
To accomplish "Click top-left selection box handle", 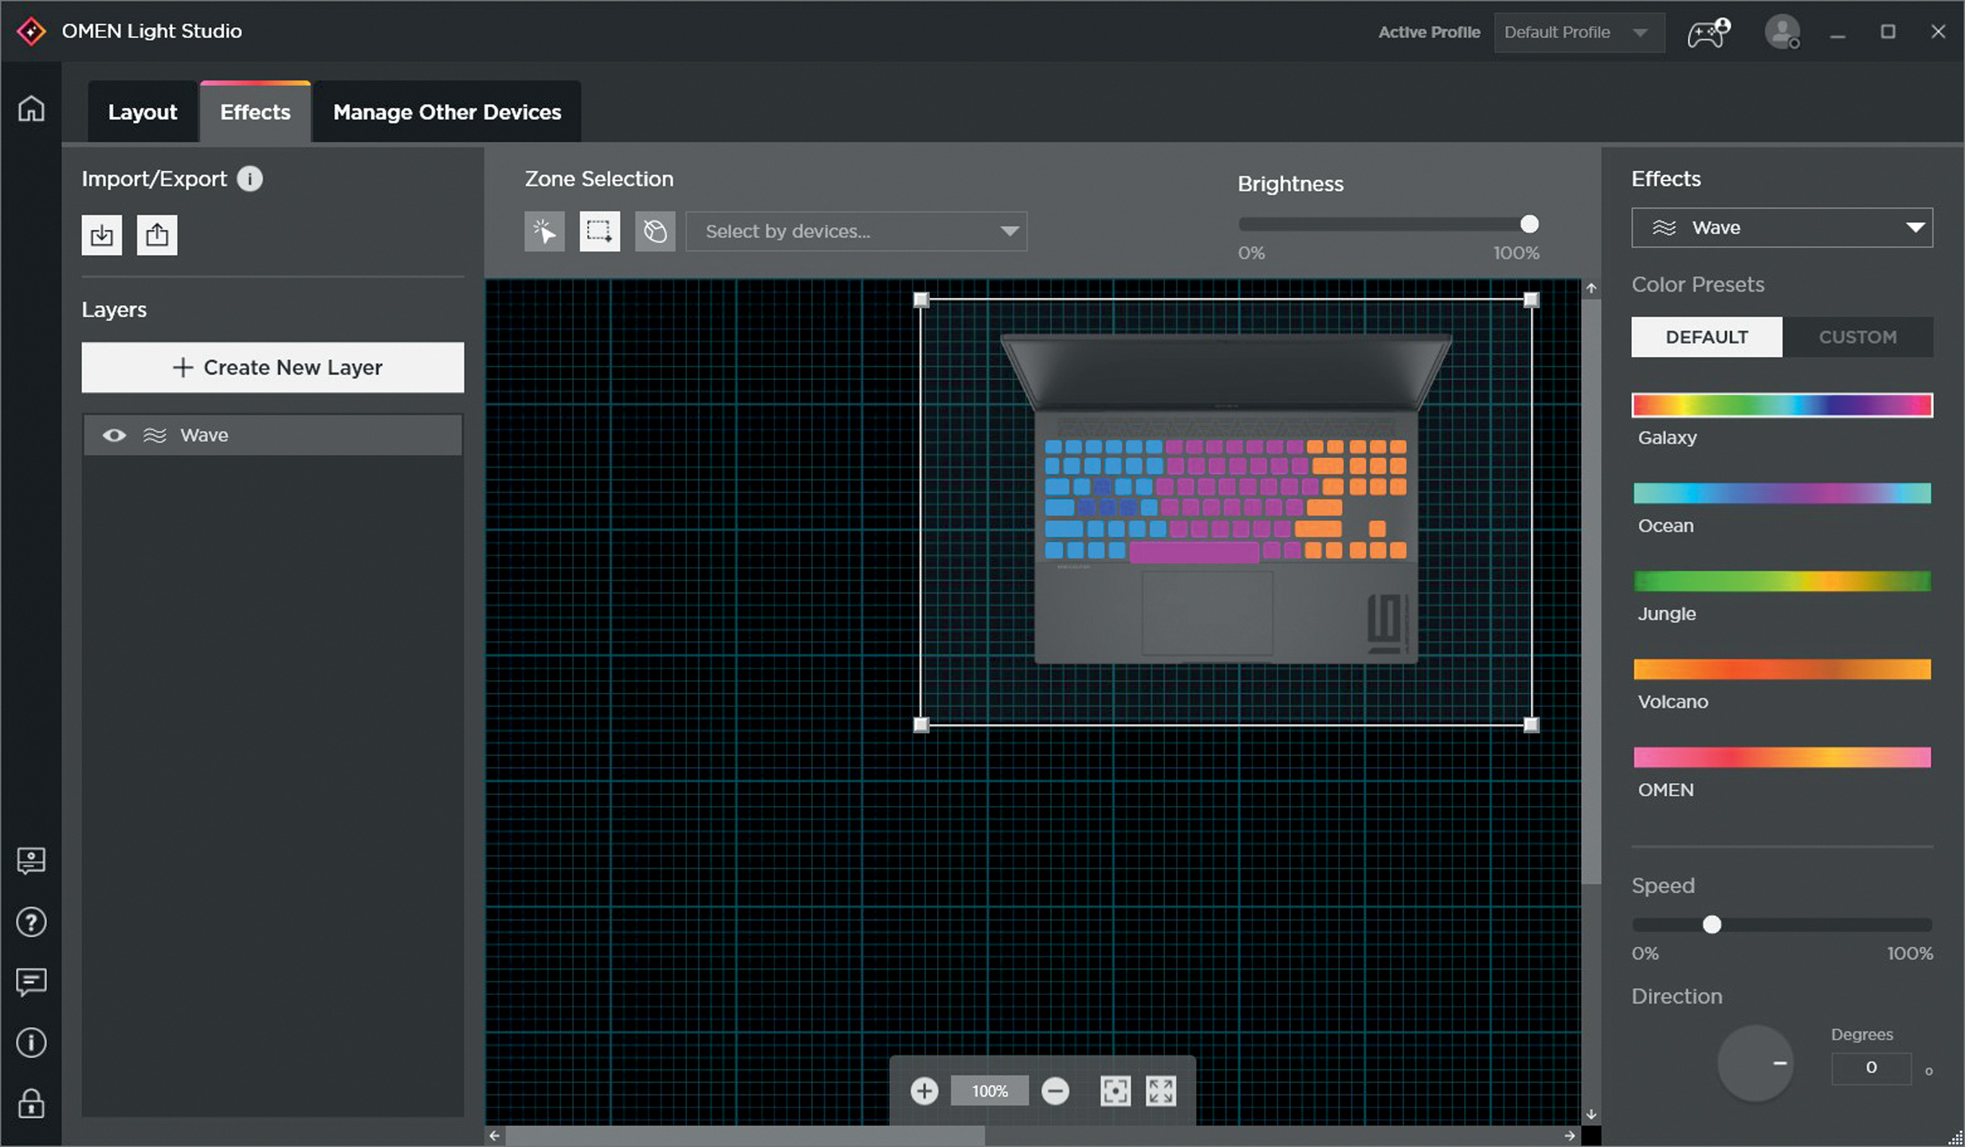I will [921, 300].
